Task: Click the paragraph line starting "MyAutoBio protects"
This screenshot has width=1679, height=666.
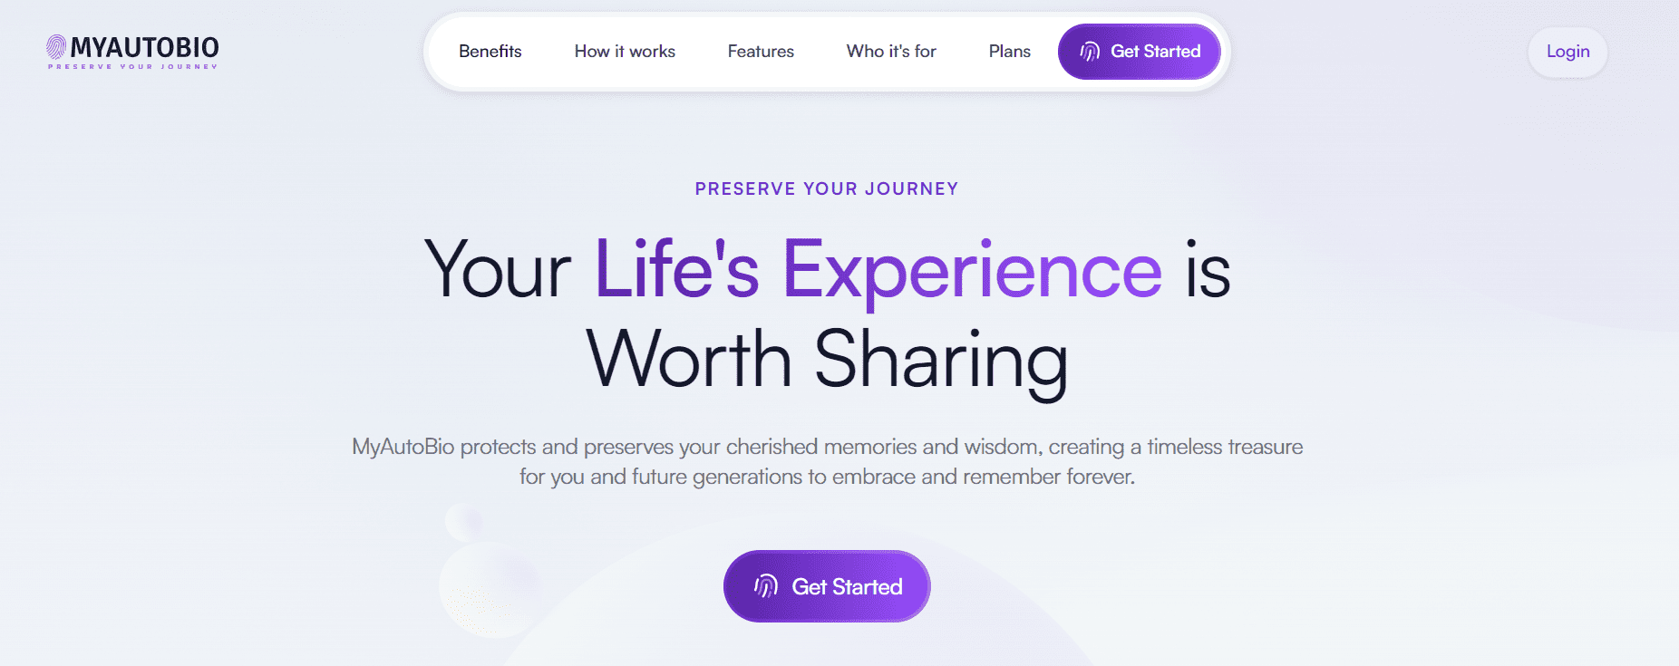Action: pos(826,447)
